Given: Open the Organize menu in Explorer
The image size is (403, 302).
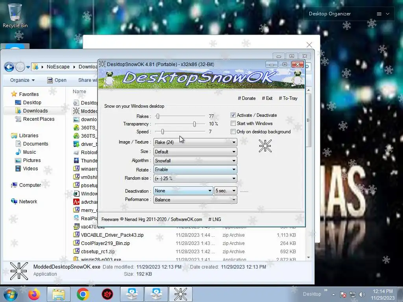Looking at the screenshot, I should pos(22,80).
